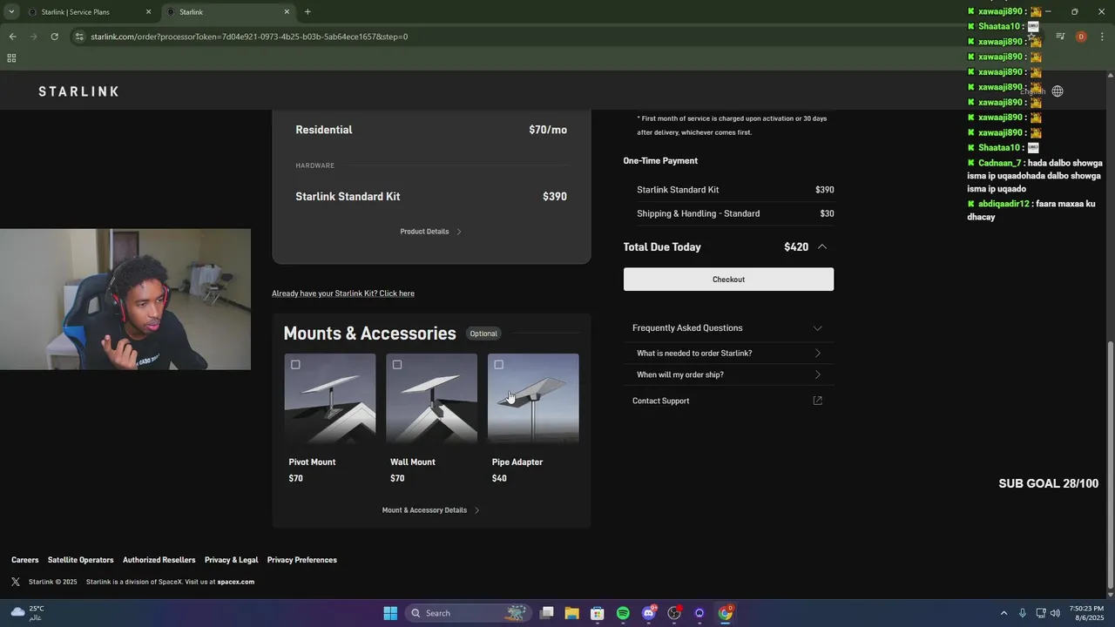Open the language globe icon
Screen dimensions: 1115x627
coord(1057,91)
